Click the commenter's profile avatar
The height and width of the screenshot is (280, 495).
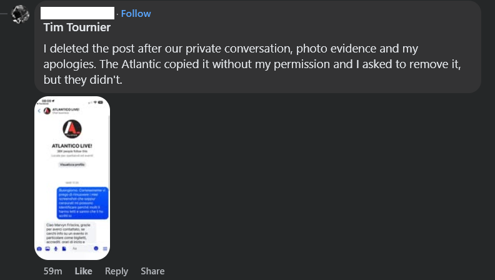tap(20, 13)
